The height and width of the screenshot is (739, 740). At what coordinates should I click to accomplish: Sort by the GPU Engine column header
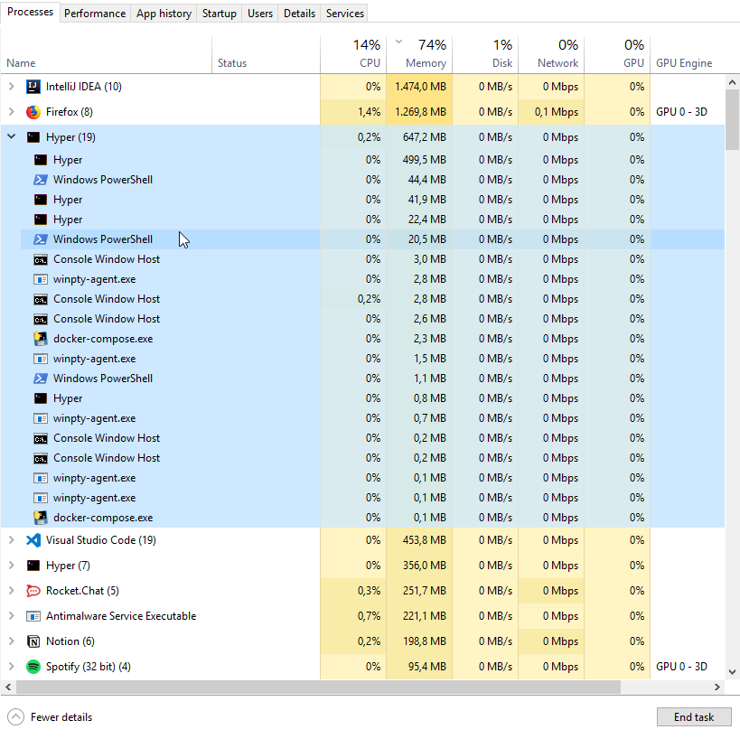687,55
